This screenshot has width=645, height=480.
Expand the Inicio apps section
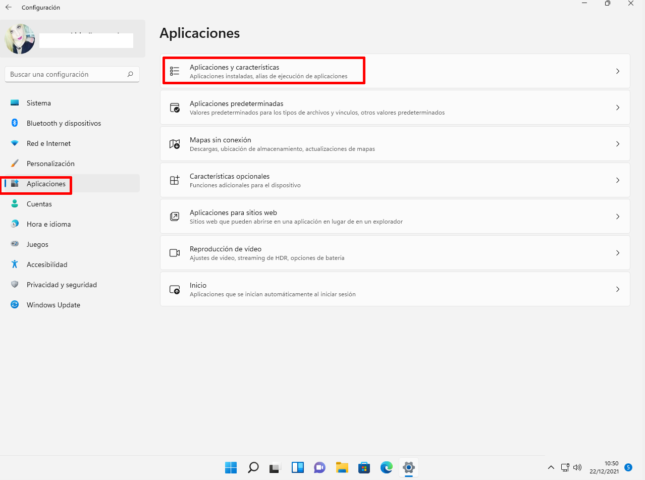395,289
